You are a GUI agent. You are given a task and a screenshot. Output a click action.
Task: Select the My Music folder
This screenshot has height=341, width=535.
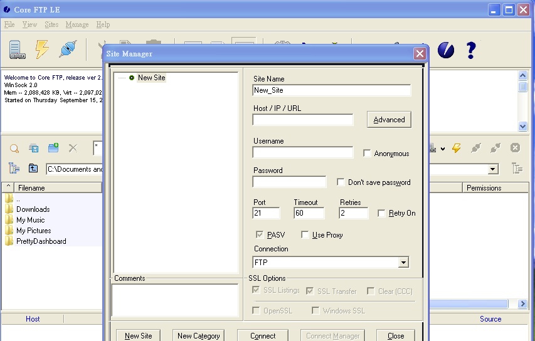[x=30, y=220]
